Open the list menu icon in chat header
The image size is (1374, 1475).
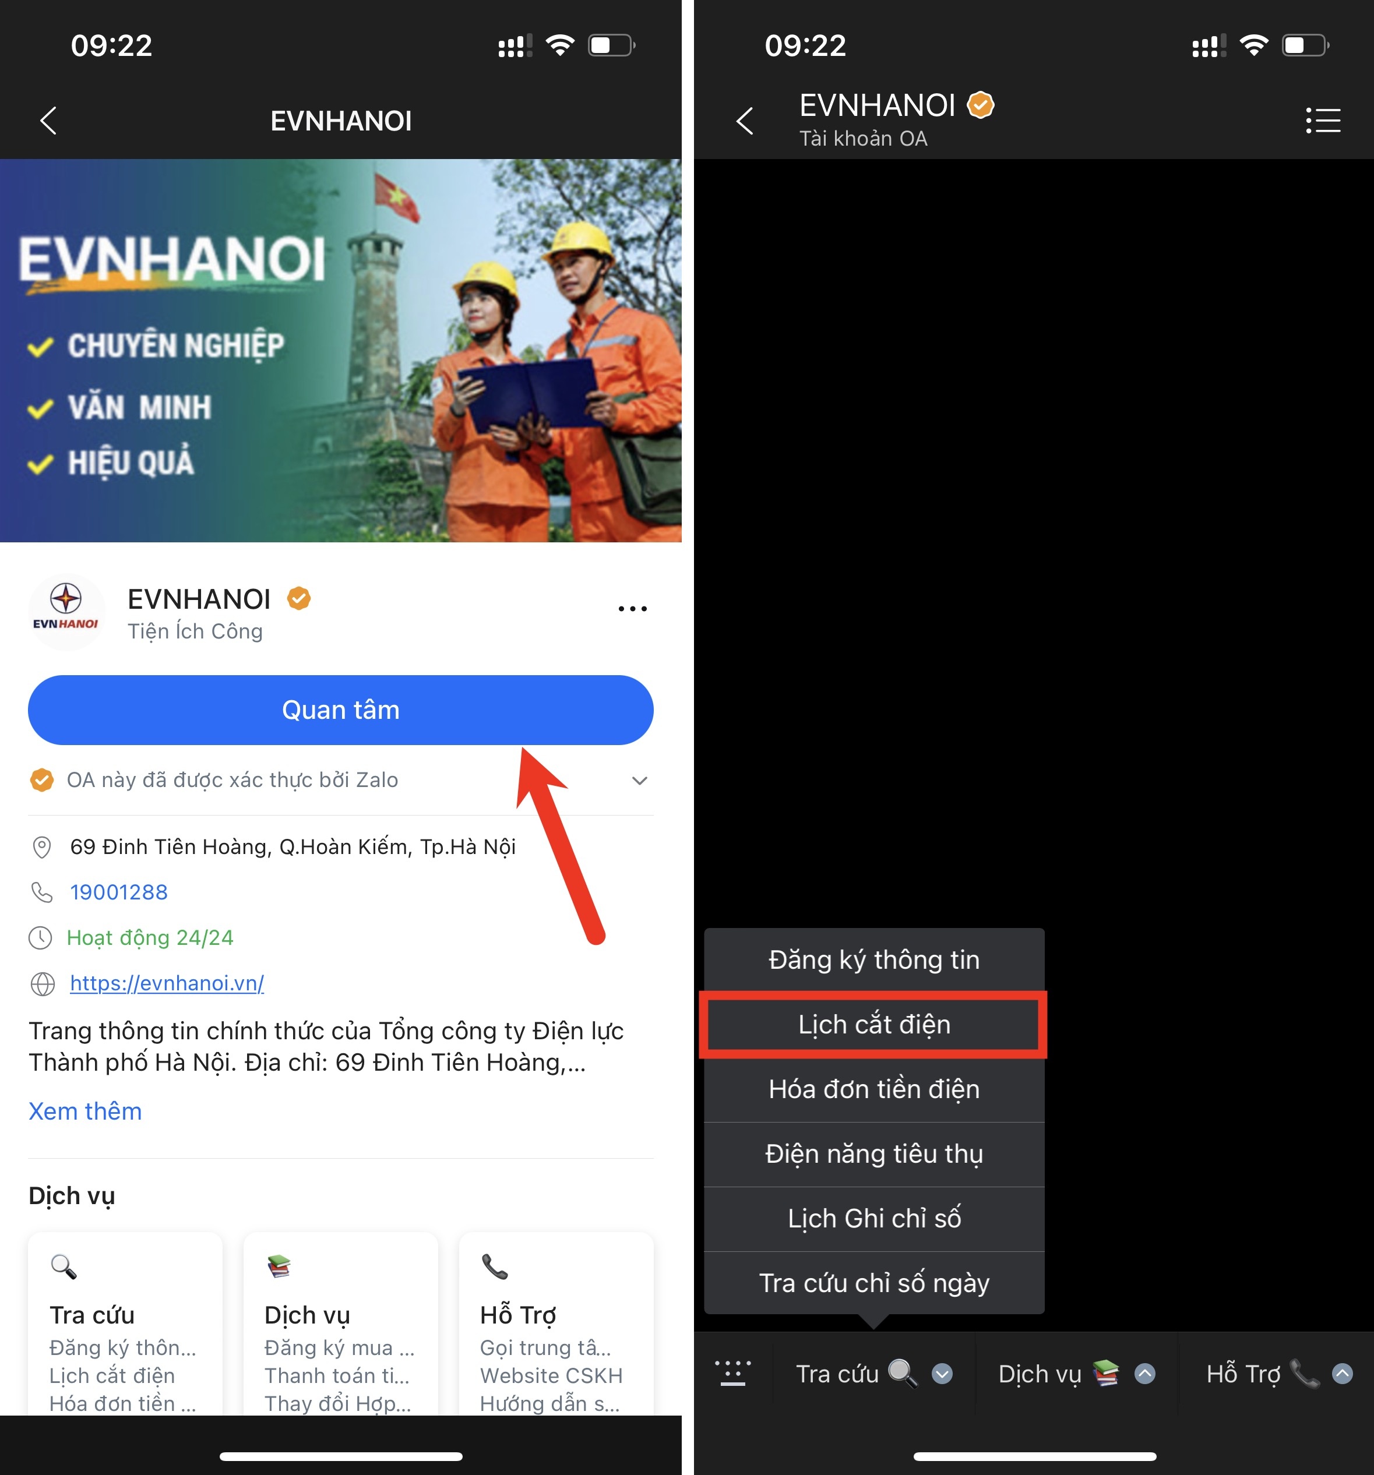coord(1323,120)
